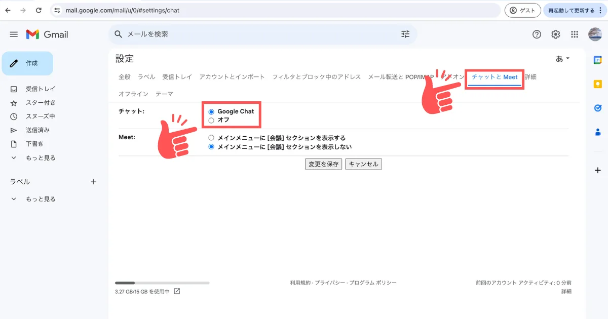Click the browser address bar URL
Screen dimensions: 608x319
tap(122, 10)
